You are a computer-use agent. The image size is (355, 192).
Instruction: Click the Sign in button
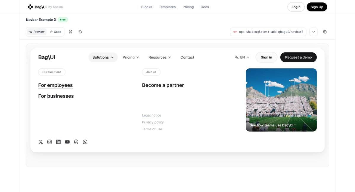pyautogui.click(x=266, y=57)
